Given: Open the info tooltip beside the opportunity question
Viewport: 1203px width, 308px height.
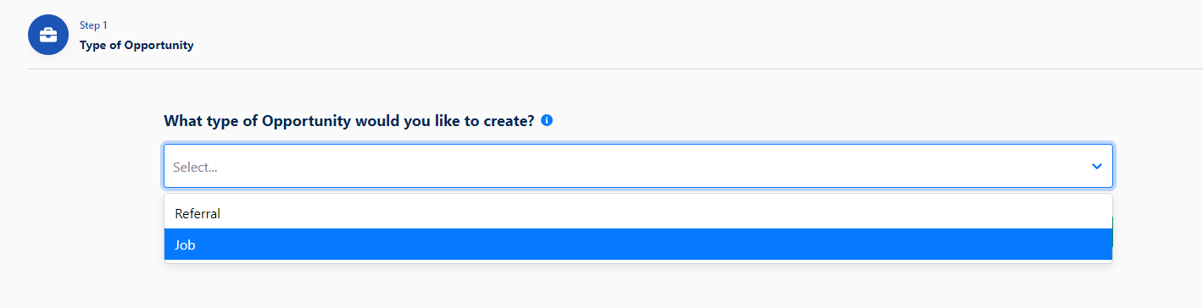Looking at the screenshot, I should (547, 120).
